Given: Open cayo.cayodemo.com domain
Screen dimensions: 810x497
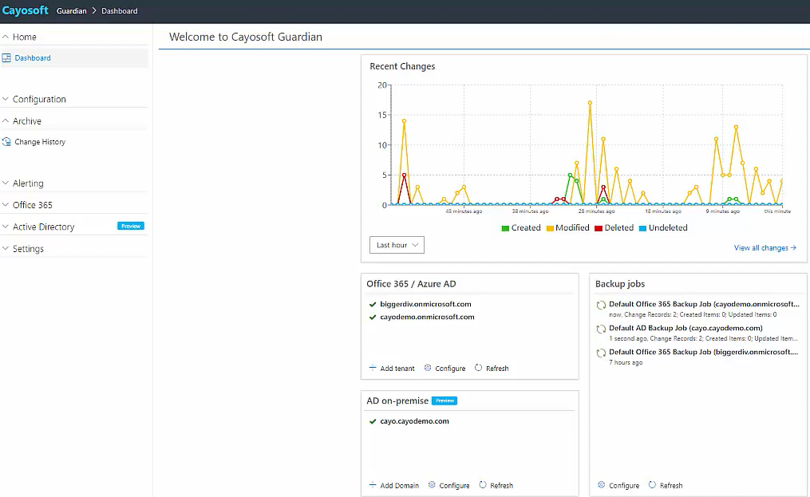Looking at the screenshot, I should click(x=414, y=421).
